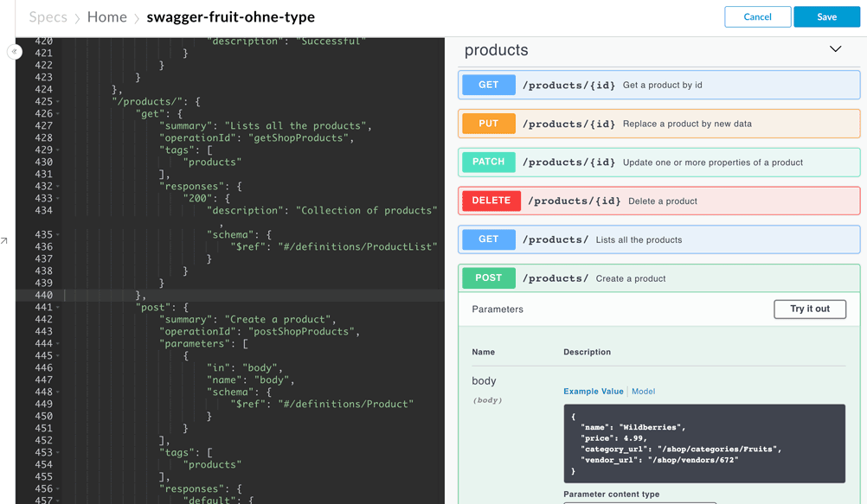Collapse the editor panel with the circle arrow icon
This screenshot has width=867, height=504.
[x=15, y=51]
